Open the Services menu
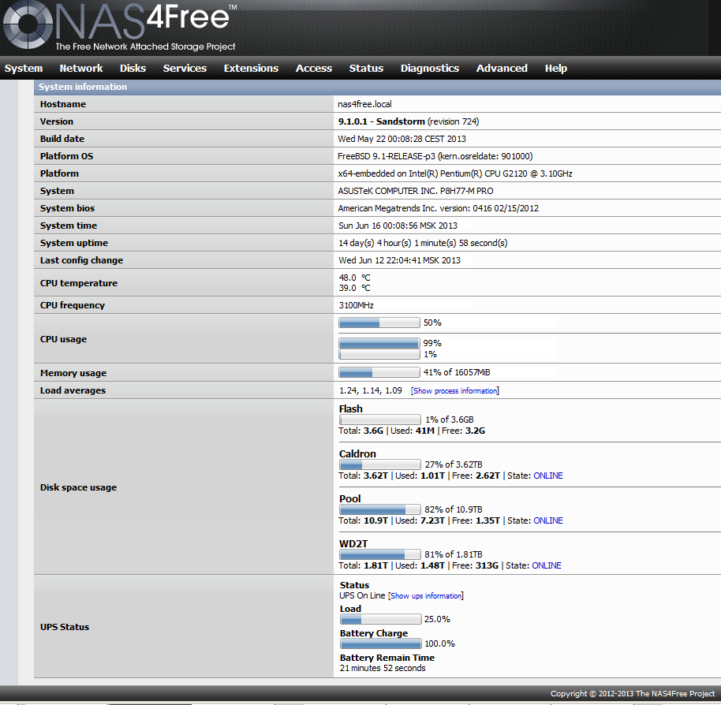Viewport: 721px width, 705px height. [x=185, y=68]
